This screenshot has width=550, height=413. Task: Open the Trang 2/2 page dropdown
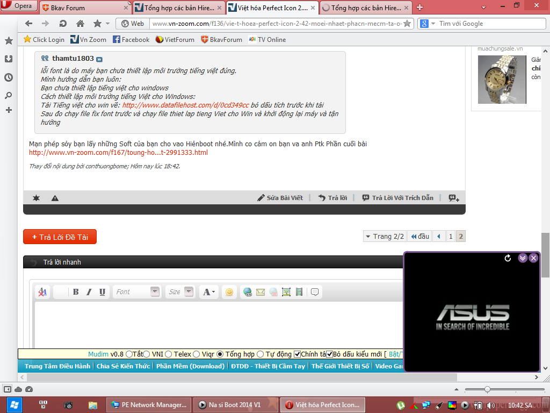(x=385, y=237)
